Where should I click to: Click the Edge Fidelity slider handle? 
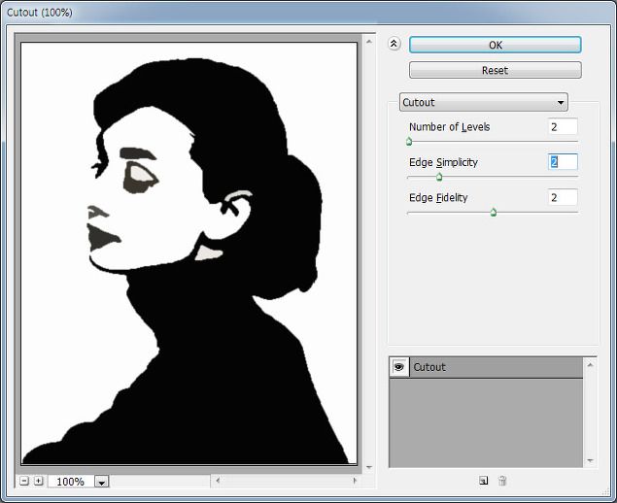[493, 212]
